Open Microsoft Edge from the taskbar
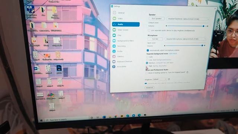Viewport: 238px width, 134px height. coord(139,115)
